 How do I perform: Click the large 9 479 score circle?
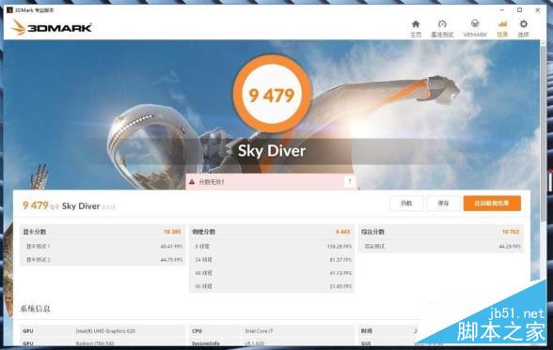[x=272, y=95]
